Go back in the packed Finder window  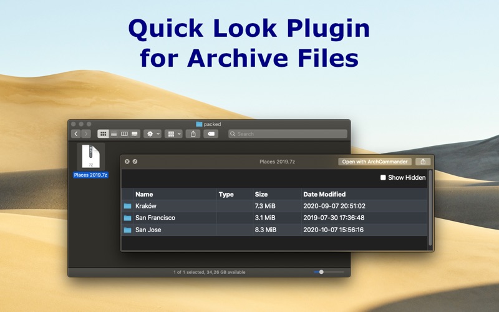pos(76,134)
